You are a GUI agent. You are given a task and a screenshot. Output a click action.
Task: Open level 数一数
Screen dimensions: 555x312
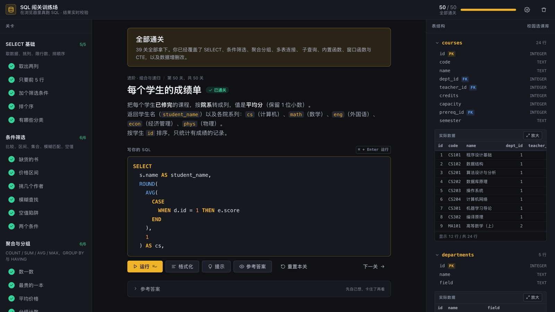[46, 272]
